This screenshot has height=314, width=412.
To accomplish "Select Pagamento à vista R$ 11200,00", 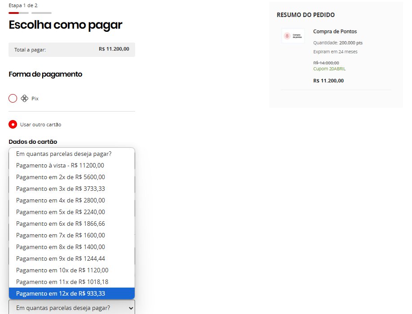I will point(72,165).
